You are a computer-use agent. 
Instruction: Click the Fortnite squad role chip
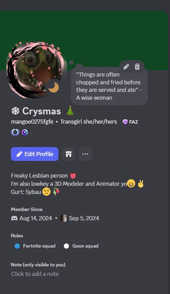coord(35,246)
